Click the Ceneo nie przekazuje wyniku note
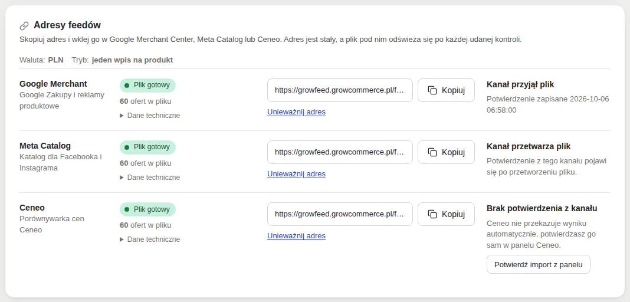 [541, 234]
